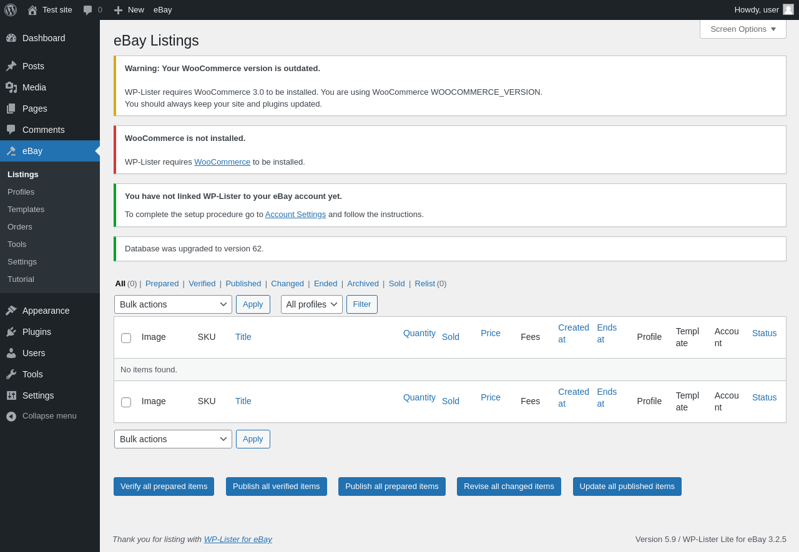Tick the select-all checkbox in table header
Screen dimensions: 799x552
pyautogui.click(x=126, y=338)
